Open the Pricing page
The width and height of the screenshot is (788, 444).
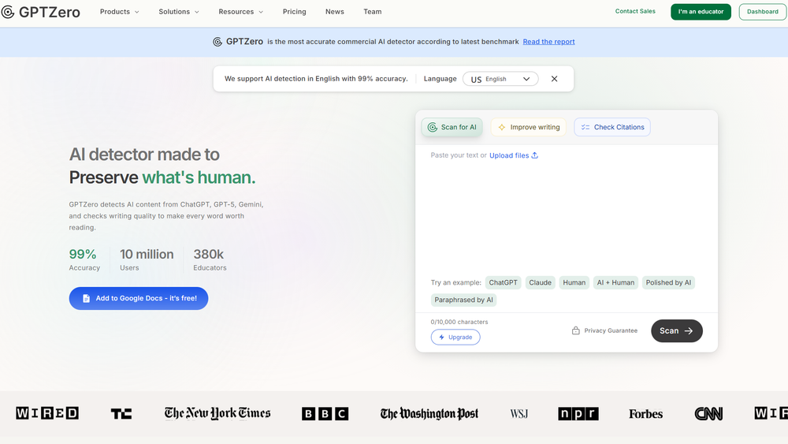(294, 12)
